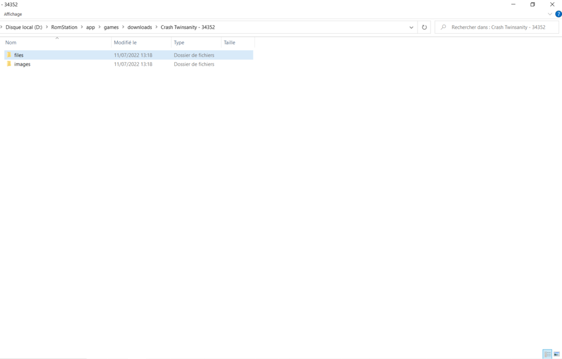Open the blue Help question mark icon
Viewport: 562px width, 359px height.
pos(558,14)
